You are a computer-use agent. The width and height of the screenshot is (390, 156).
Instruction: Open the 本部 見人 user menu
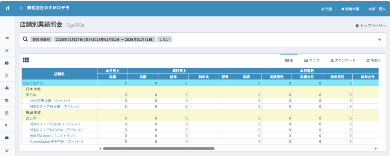click(376, 9)
